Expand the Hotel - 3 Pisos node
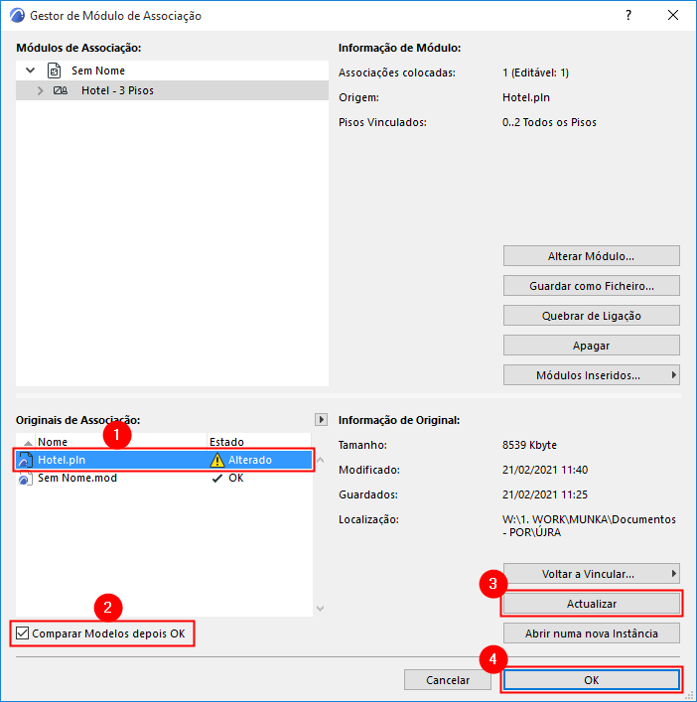This screenshot has height=702, width=697. [40, 90]
